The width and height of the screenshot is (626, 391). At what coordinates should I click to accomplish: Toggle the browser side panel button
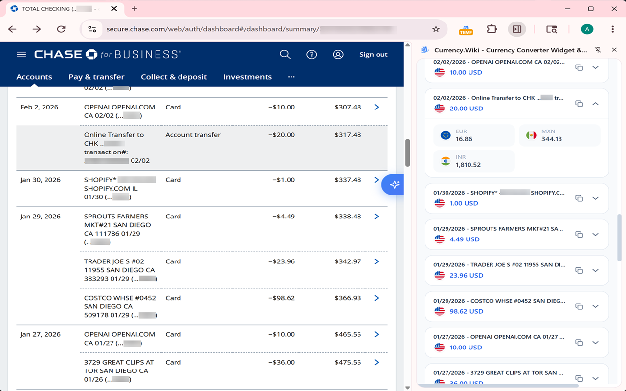(516, 29)
